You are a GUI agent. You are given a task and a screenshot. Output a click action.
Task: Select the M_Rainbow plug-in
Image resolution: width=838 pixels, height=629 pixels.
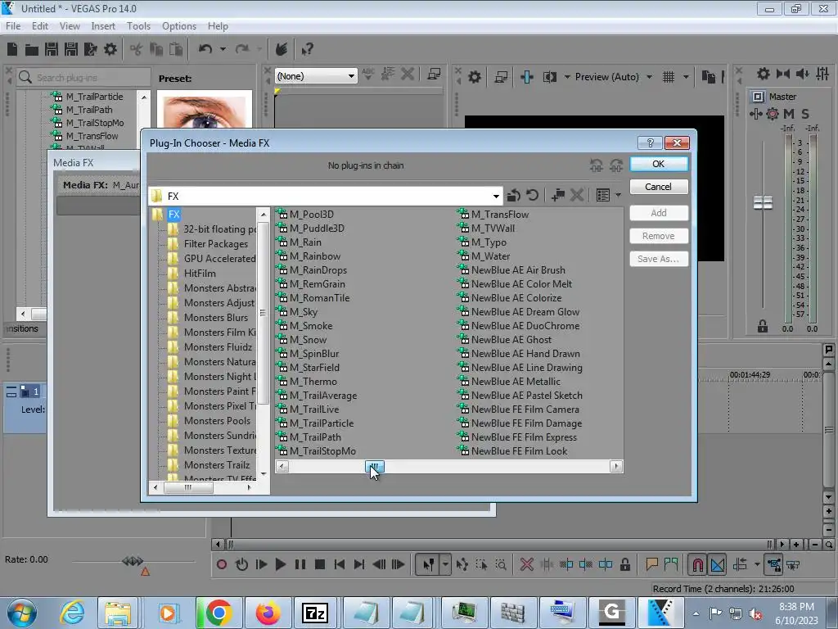point(314,256)
